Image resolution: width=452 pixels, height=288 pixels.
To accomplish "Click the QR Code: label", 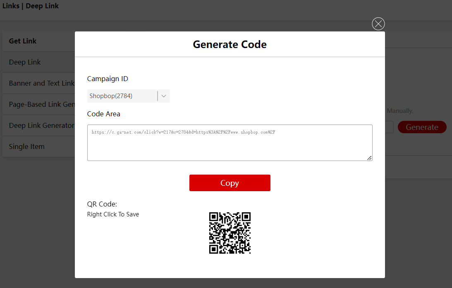I will tap(102, 204).
